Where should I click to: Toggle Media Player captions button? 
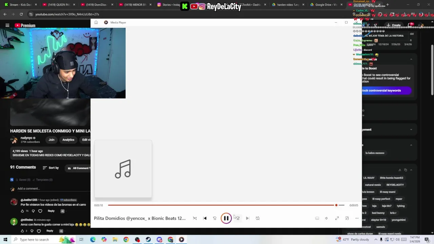pyautogui.click(x=317, y=218)
